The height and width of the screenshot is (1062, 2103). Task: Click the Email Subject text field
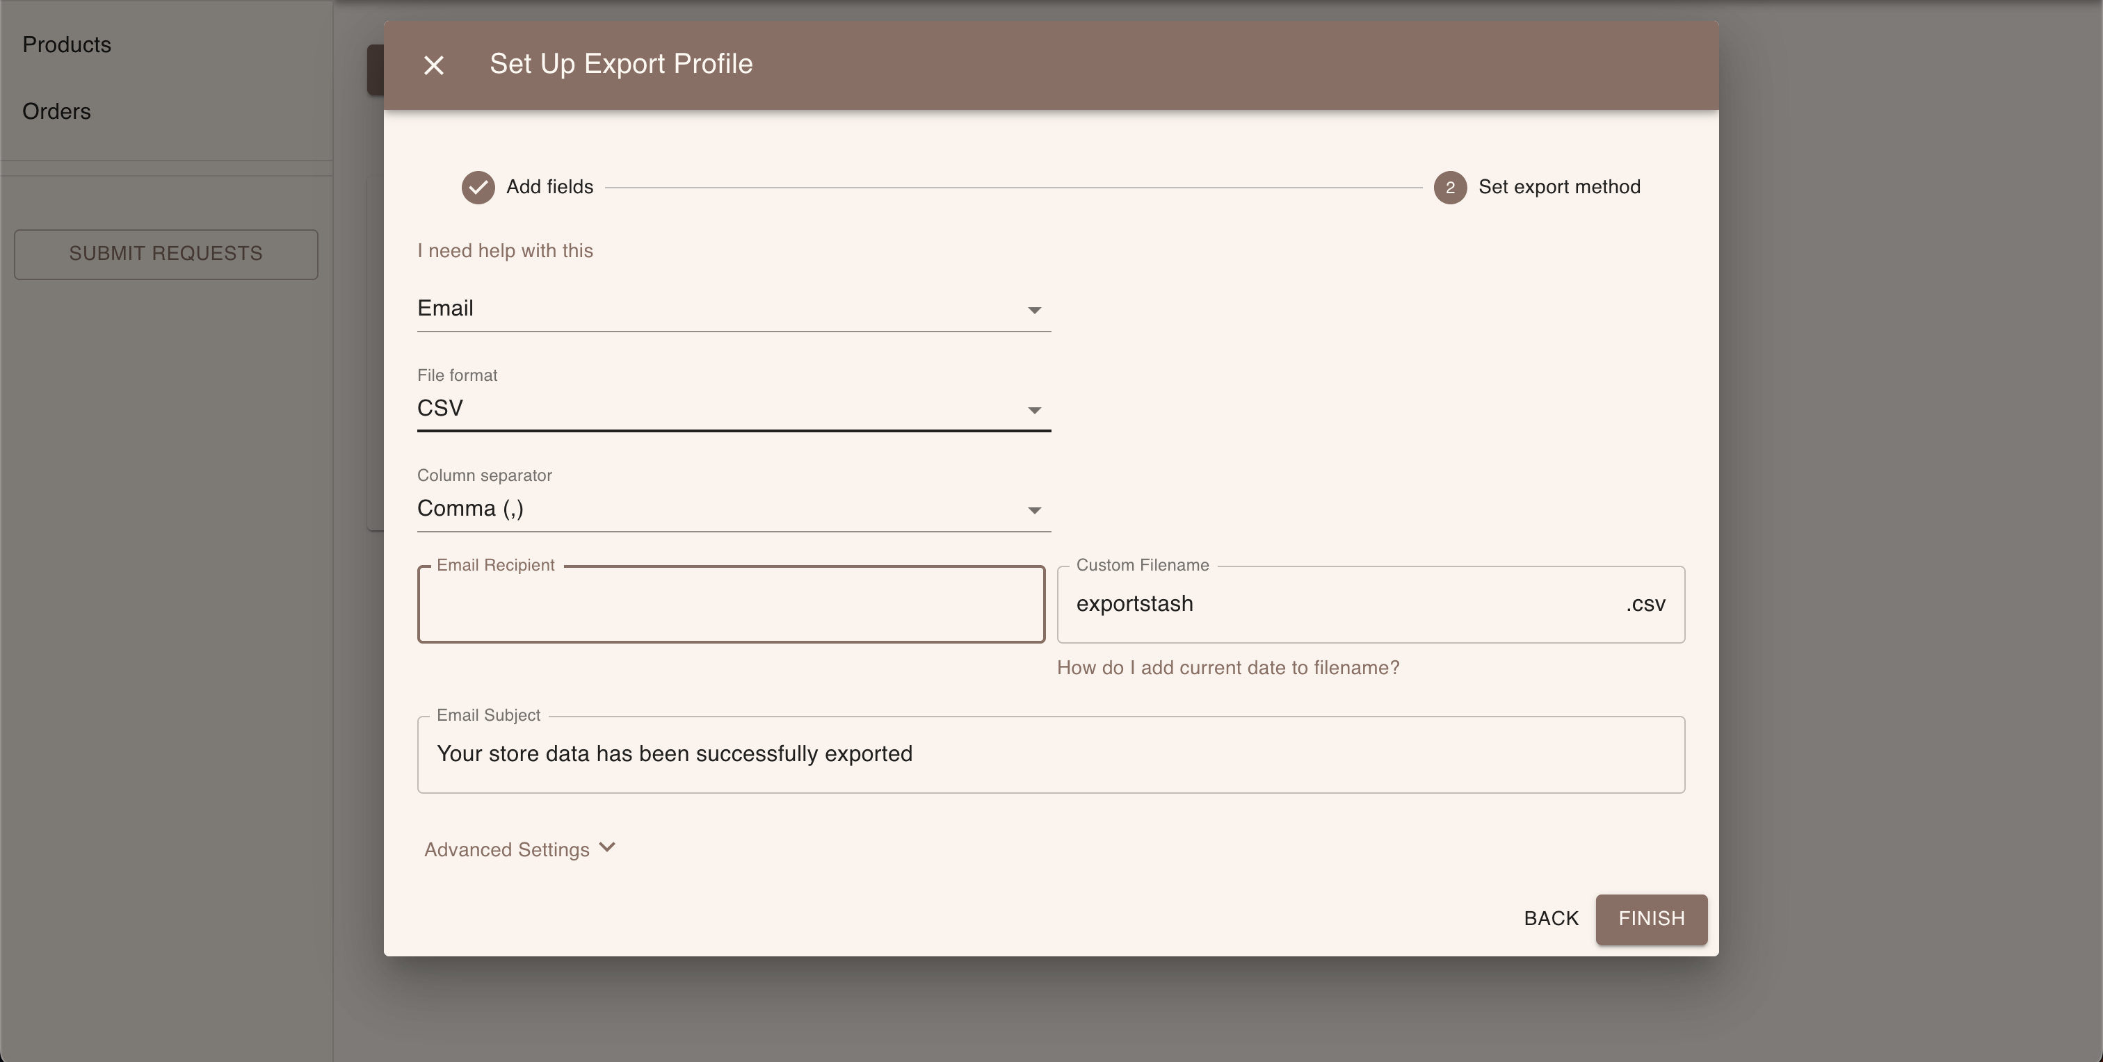(x=1050, y=755)
